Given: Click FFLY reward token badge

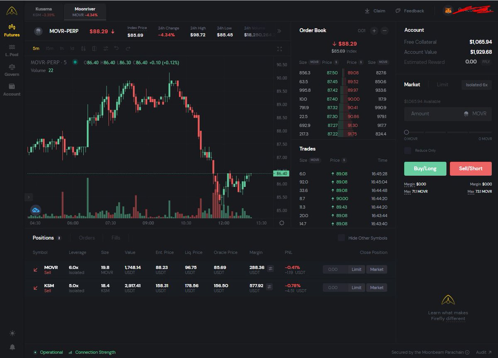Looking at the screenshot, I should tap(486, 62).
